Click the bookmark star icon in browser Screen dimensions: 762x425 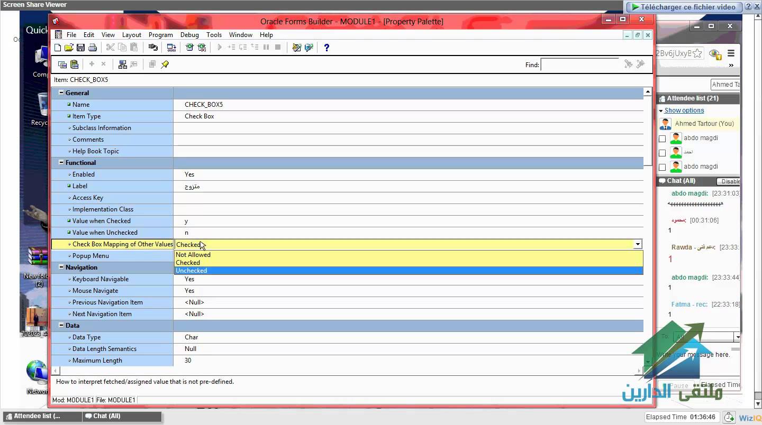pyautogui.click(x=697, y=53)
